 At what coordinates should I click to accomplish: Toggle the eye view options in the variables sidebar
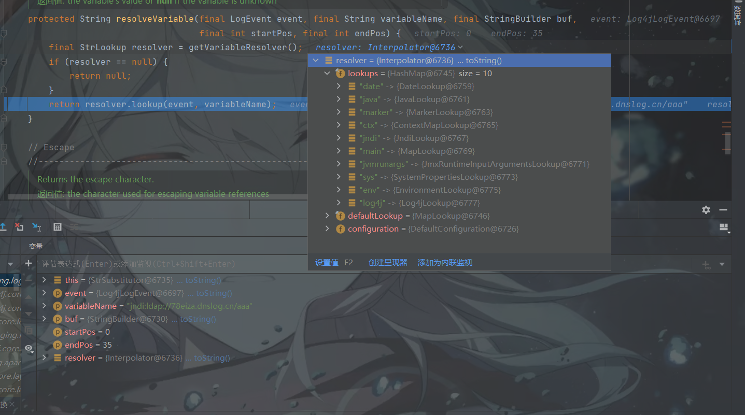point(30,348)
